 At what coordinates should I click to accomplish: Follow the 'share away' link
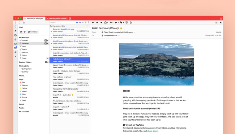152,131
